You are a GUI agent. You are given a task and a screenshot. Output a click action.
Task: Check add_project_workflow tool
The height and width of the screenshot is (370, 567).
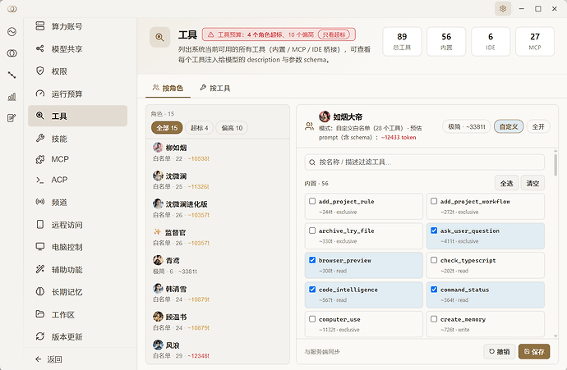(x=434, y=201)
